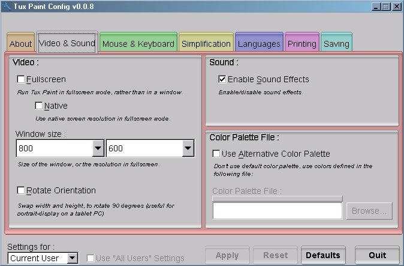
Task: Minimize the Tux Paint Config window
Action: (376, 7)
